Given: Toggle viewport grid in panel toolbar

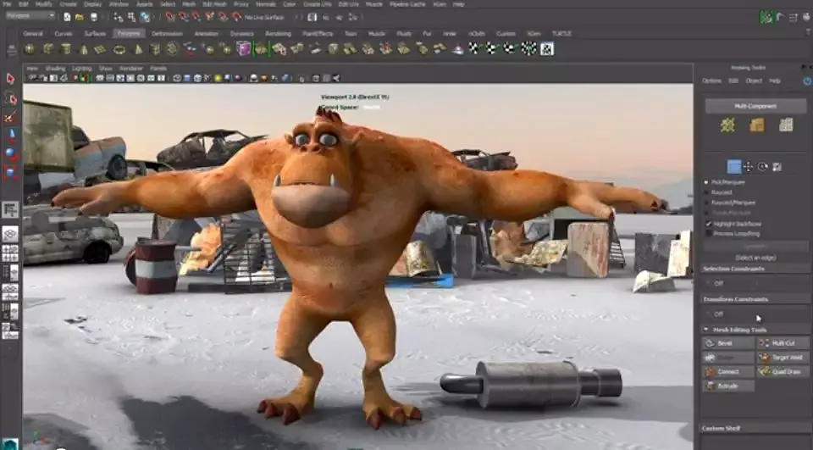Looking at the screenshot, I should [x=100, y=78].
